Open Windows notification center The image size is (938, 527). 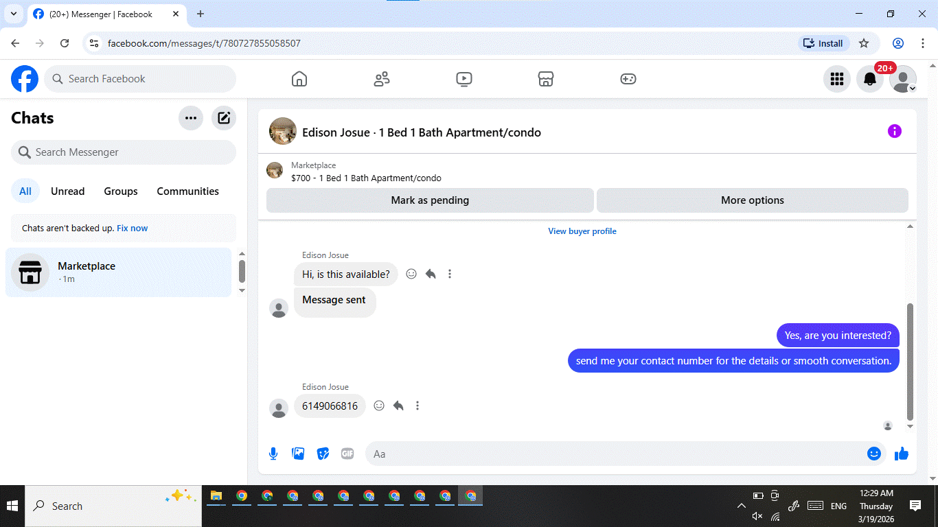[915, 506]
